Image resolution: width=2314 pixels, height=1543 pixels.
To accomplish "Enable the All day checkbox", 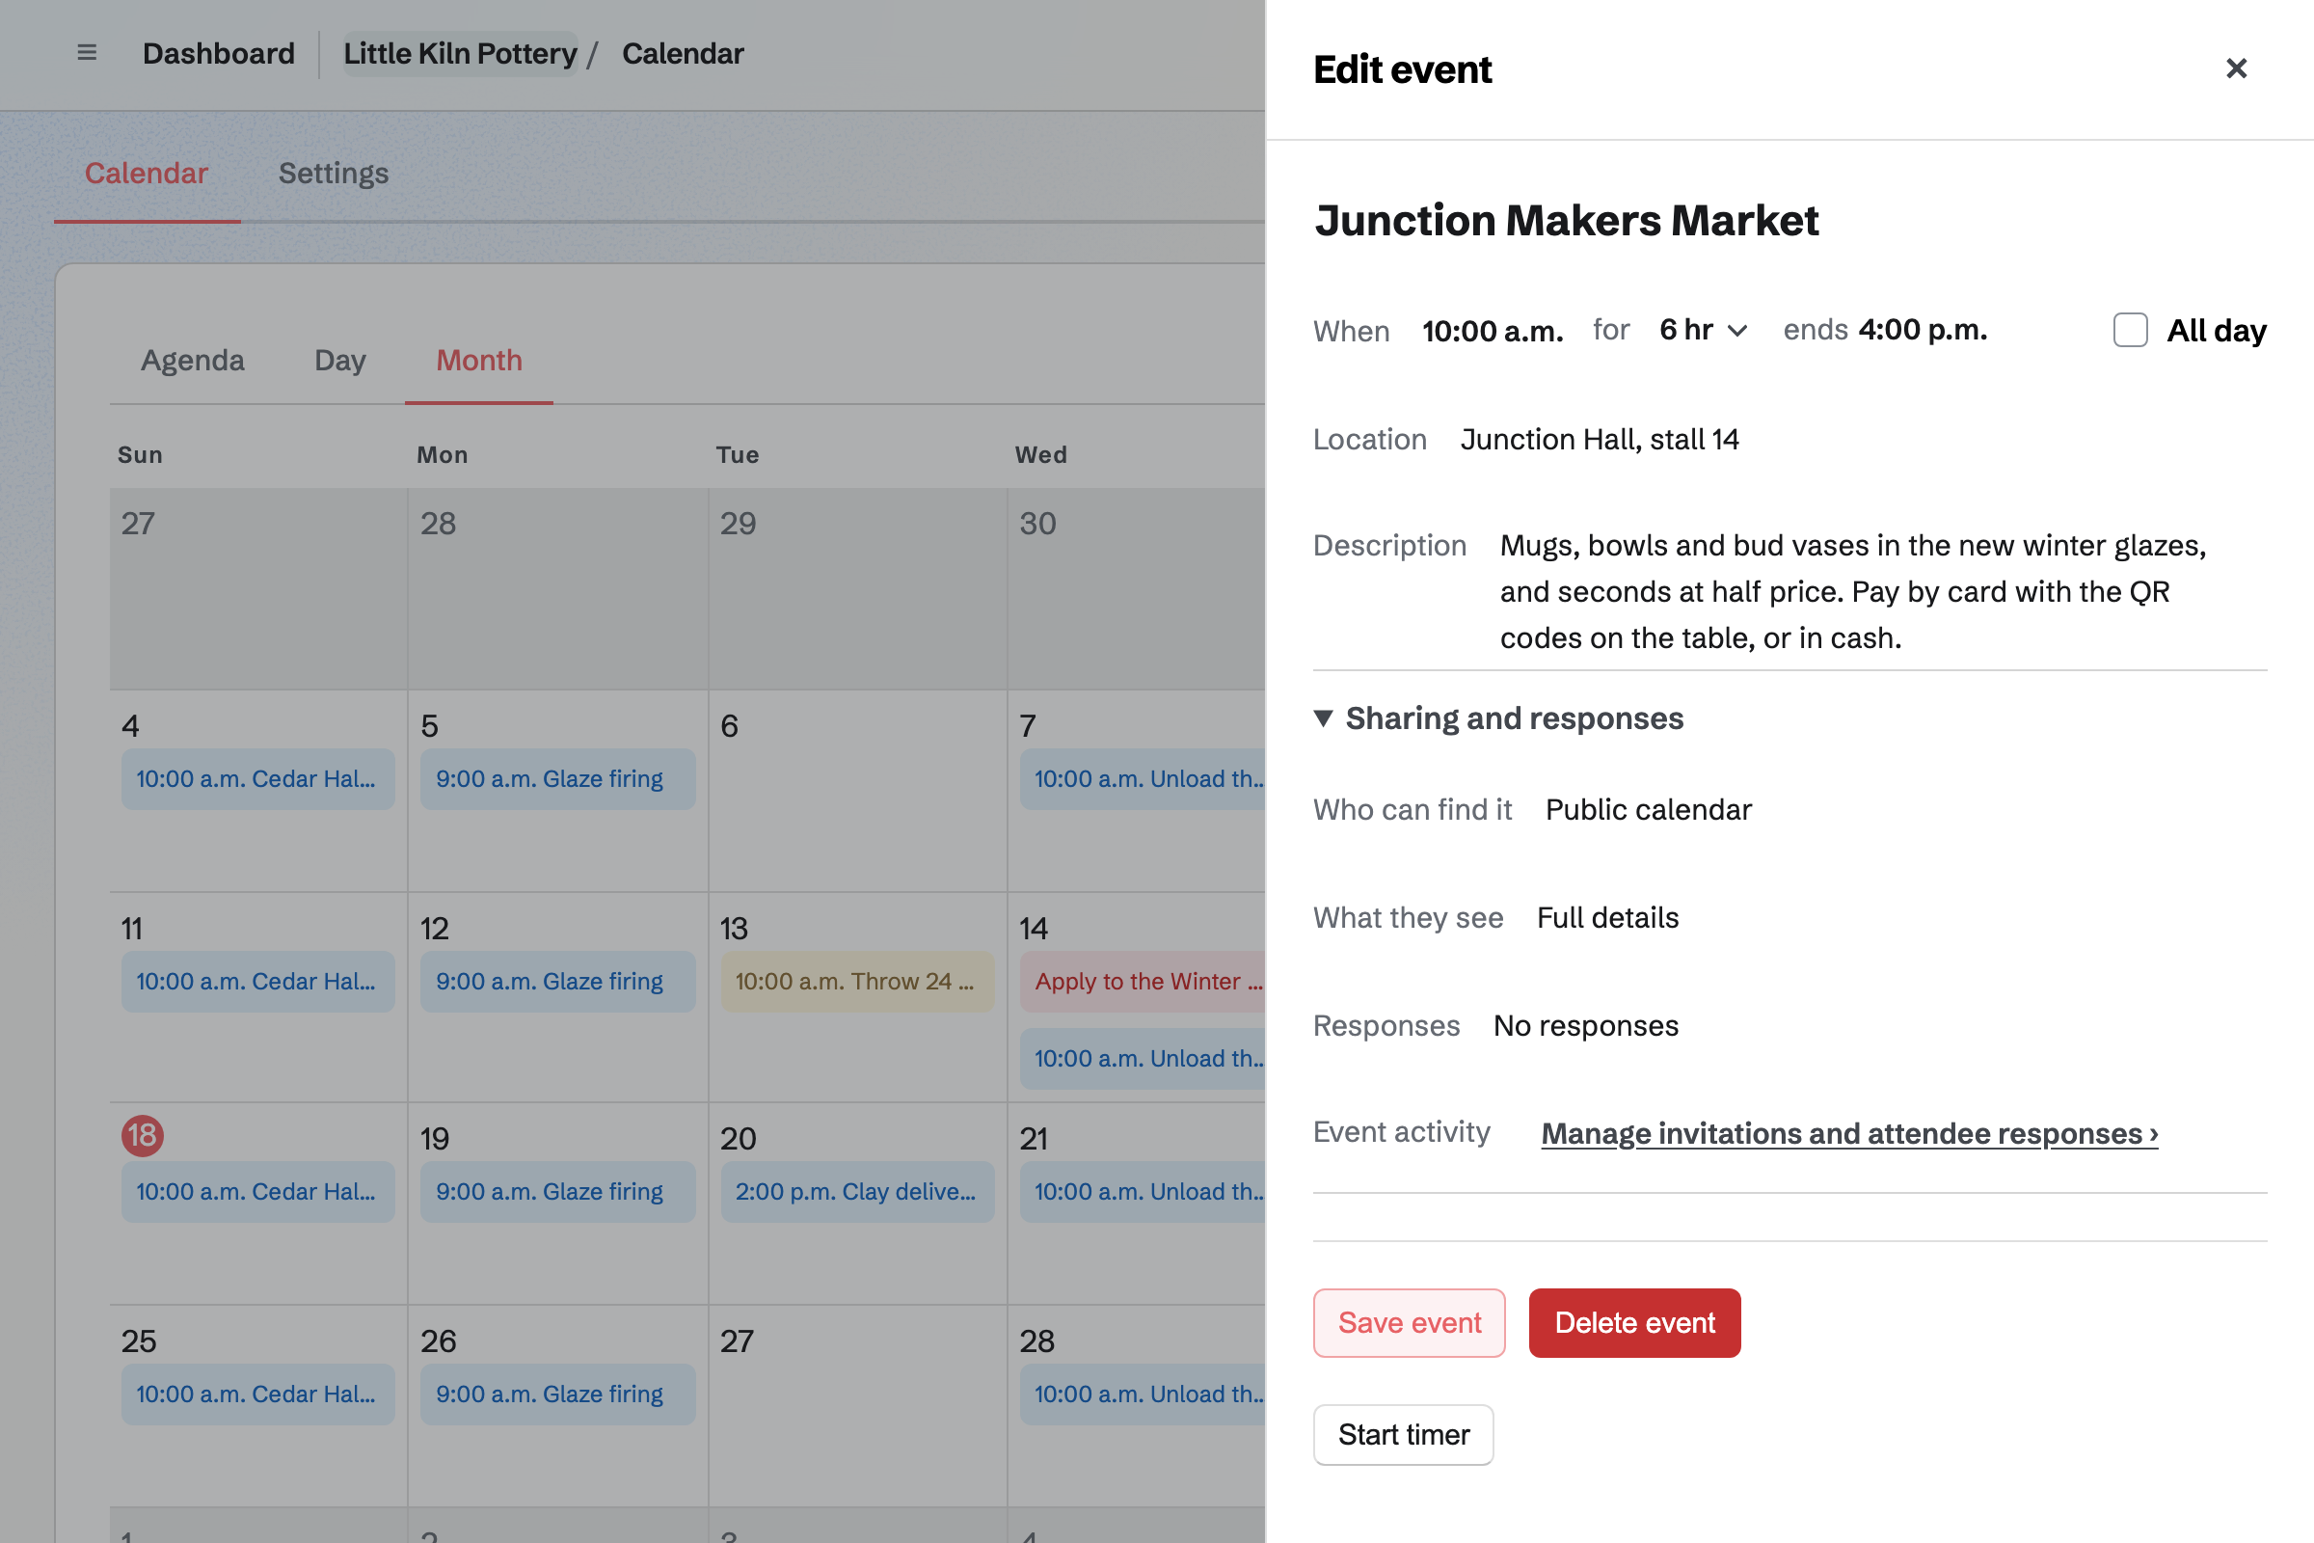I will point(2130,330).
